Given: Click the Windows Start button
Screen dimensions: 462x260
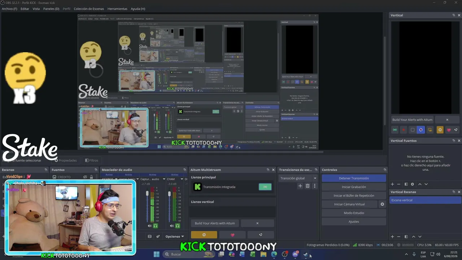Looking at the screenshot, I should (156, 254).
